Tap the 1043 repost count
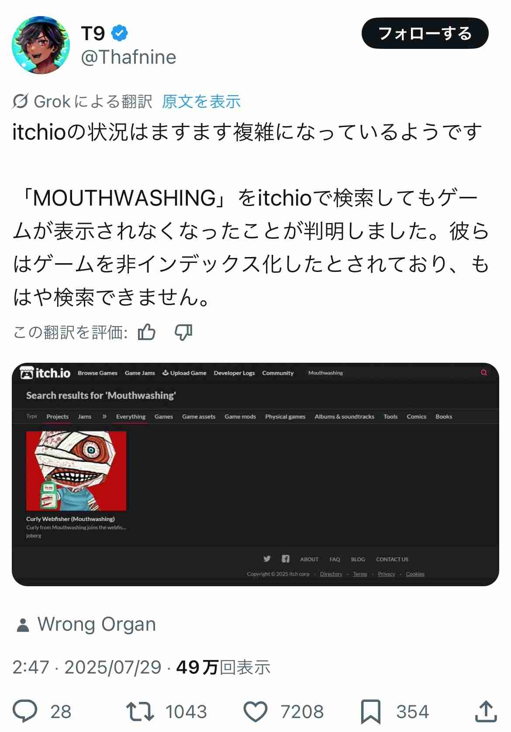 [x=186, y=711]
